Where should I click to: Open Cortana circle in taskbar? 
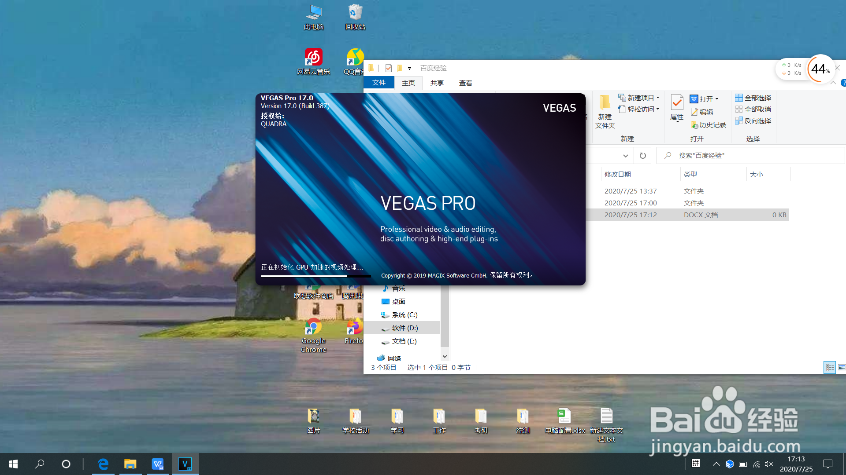pyautogui.click(x=66, y=464)
